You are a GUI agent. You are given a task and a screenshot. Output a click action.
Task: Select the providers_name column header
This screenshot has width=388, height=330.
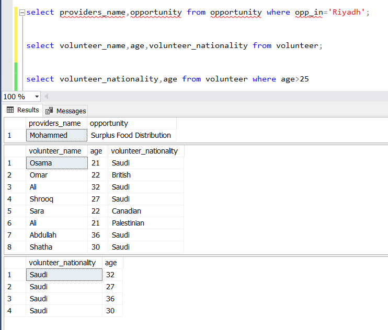56,123
